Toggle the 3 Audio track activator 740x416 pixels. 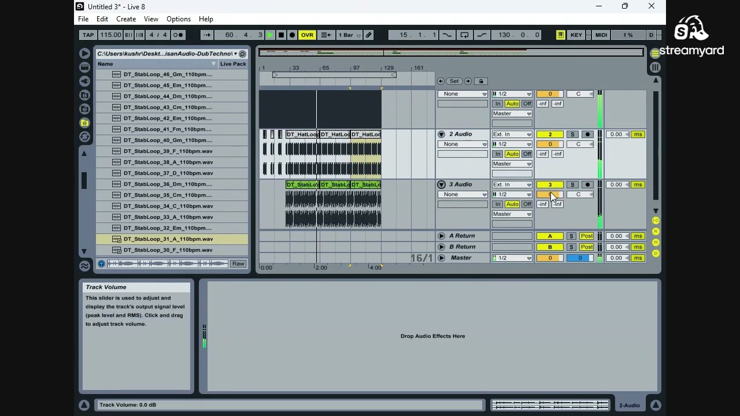pos(550,185)
